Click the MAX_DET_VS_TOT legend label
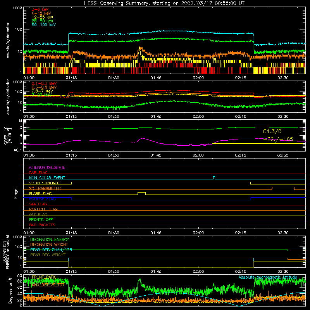This screenshot has width=310, height=310. pyautogui.click(x=48, y=285)
